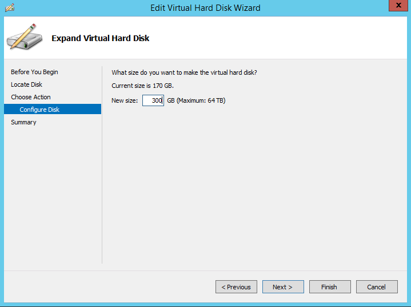Click the 'Current size is 170 GB' text
This screenshot has height=307, width=411.
142,86
